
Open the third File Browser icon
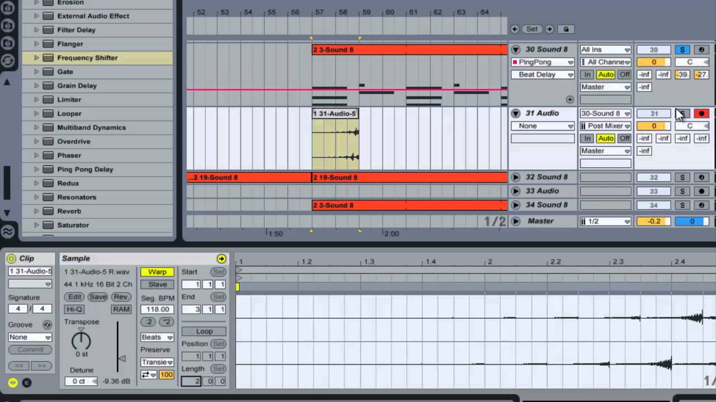pos(7,42)
